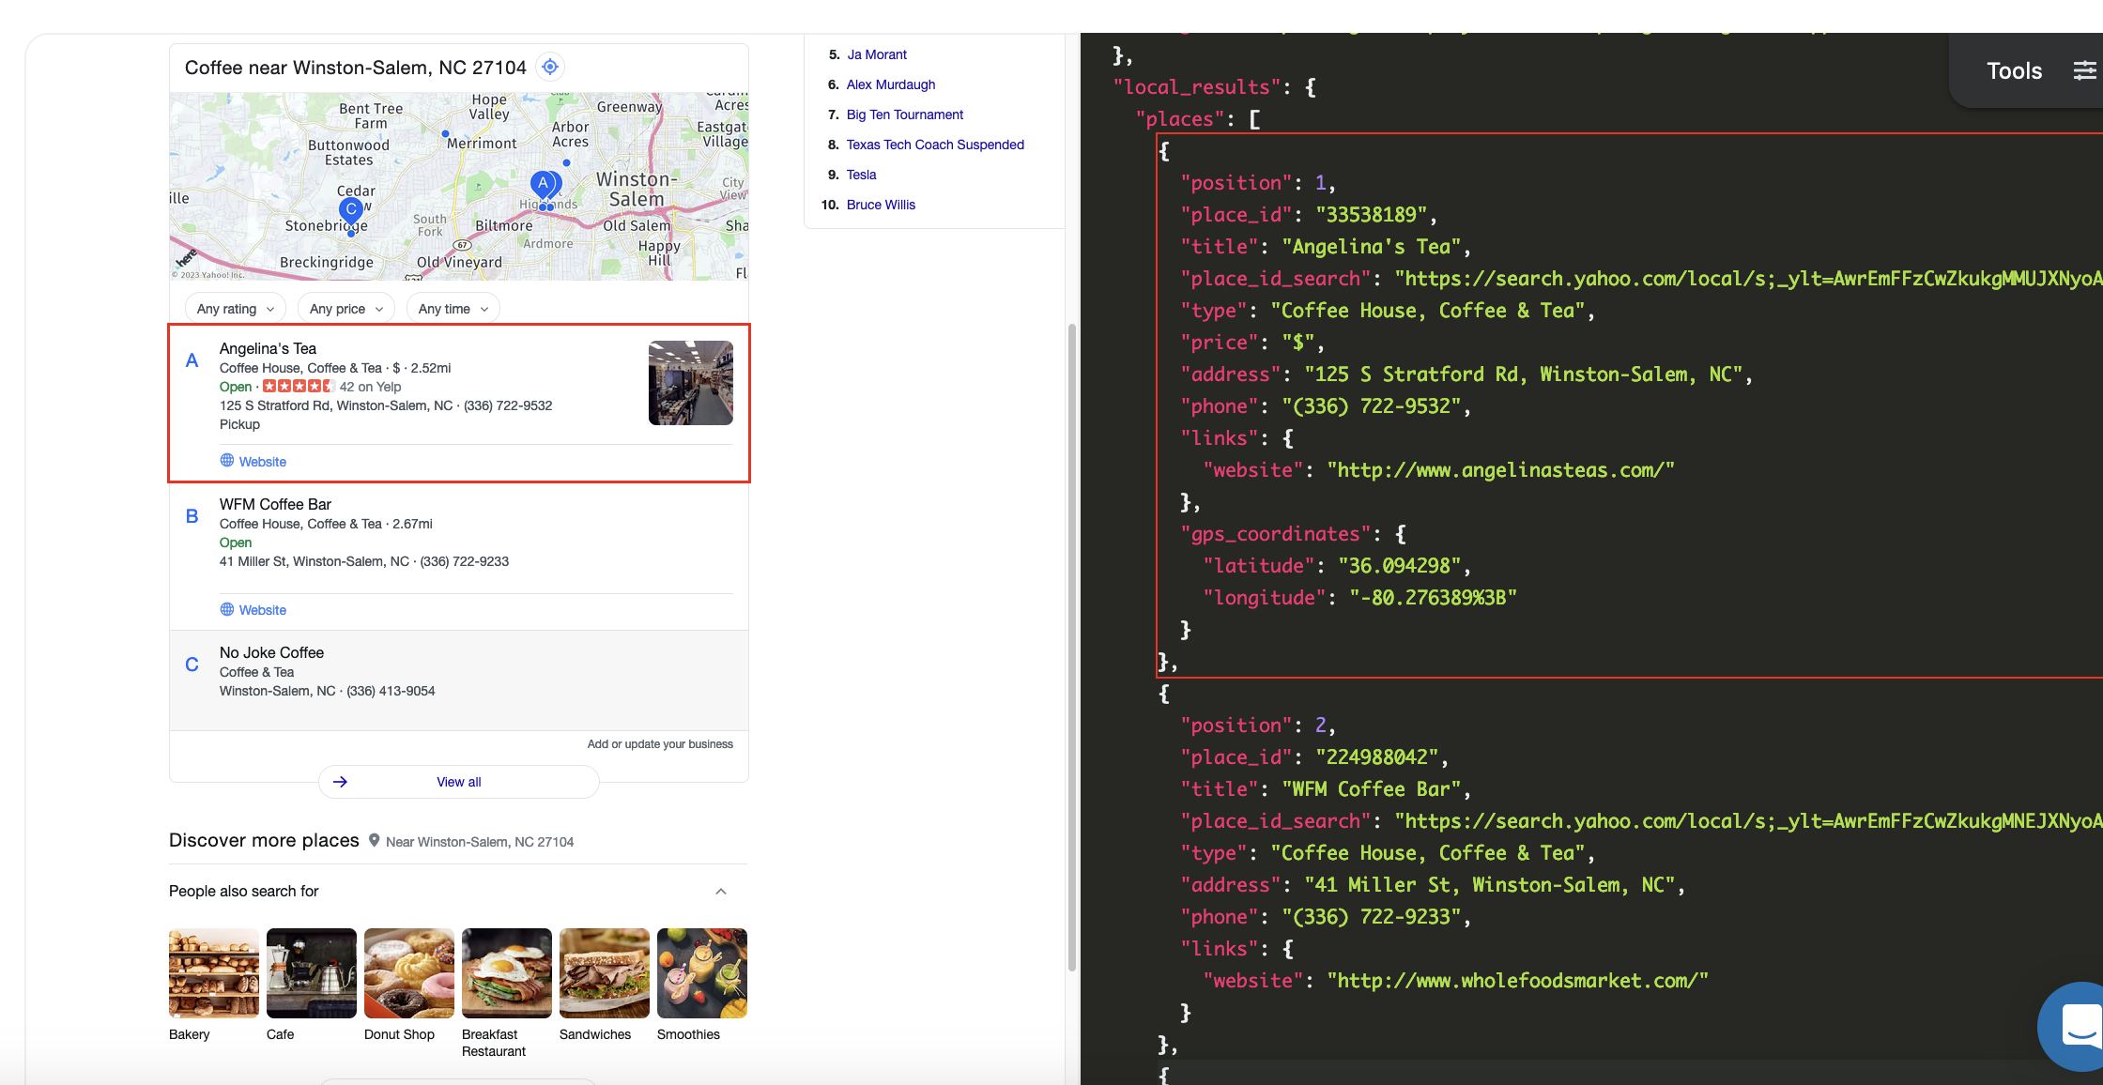Click the location crosshair beside the search title
Image resolution: width=2103 pixels, height=1085 pixels.
pos(549,66)
